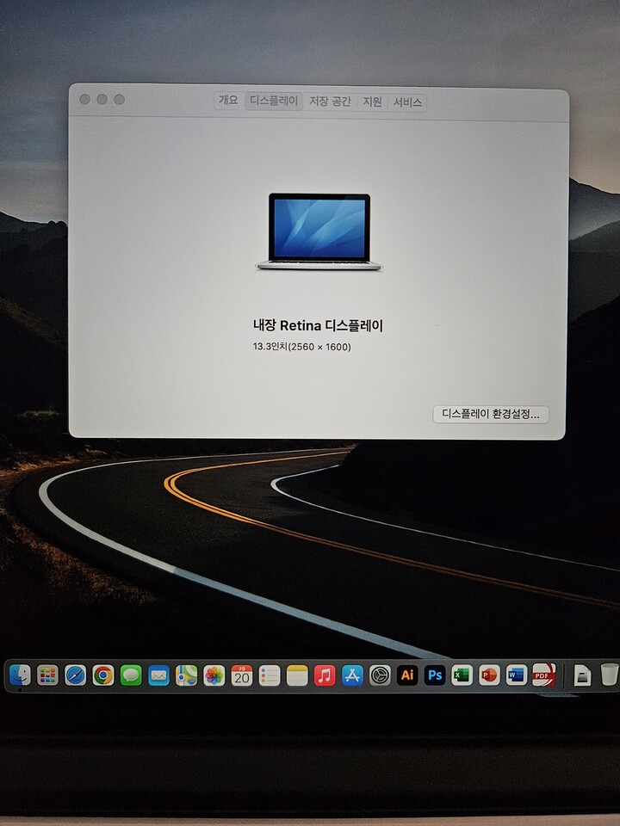Open the Music app
The width and height of the screenshot is (620, 826).
click(325, 675)
